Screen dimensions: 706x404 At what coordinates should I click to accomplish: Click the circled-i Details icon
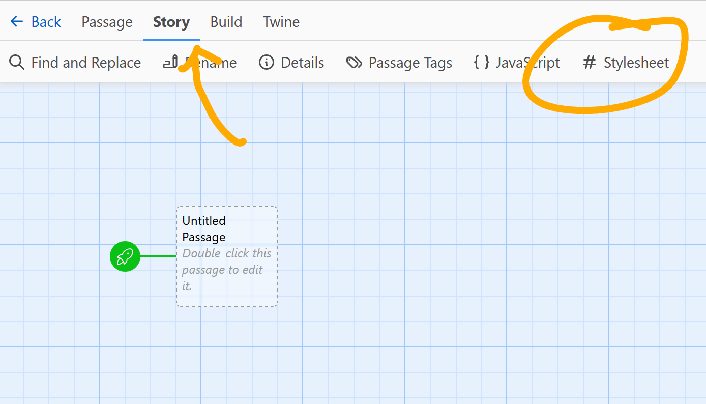coord(266,62)
